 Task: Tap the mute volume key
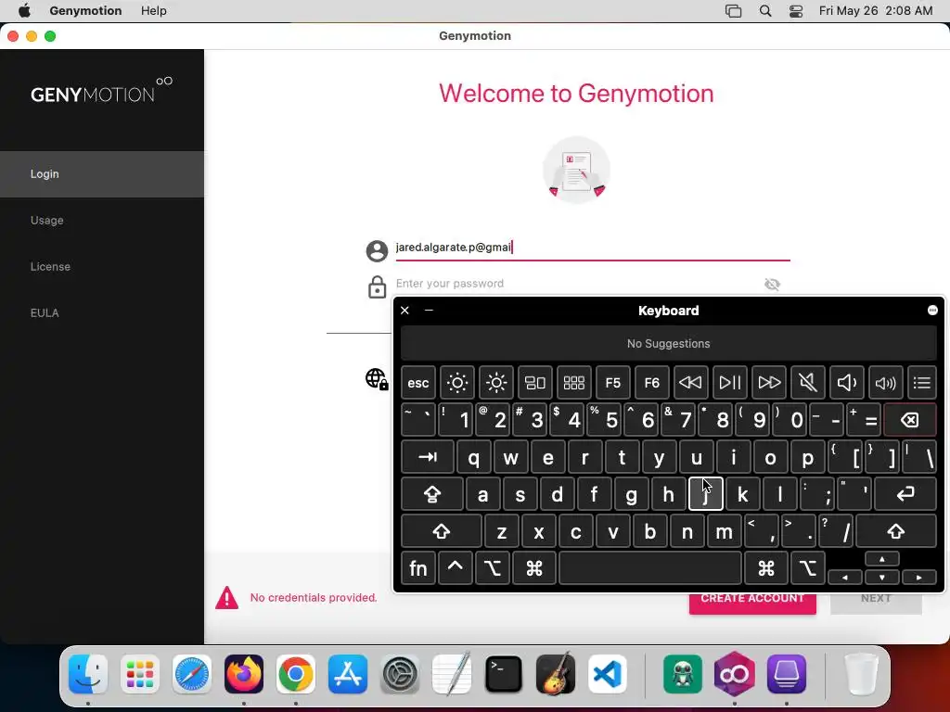point(808,383)
